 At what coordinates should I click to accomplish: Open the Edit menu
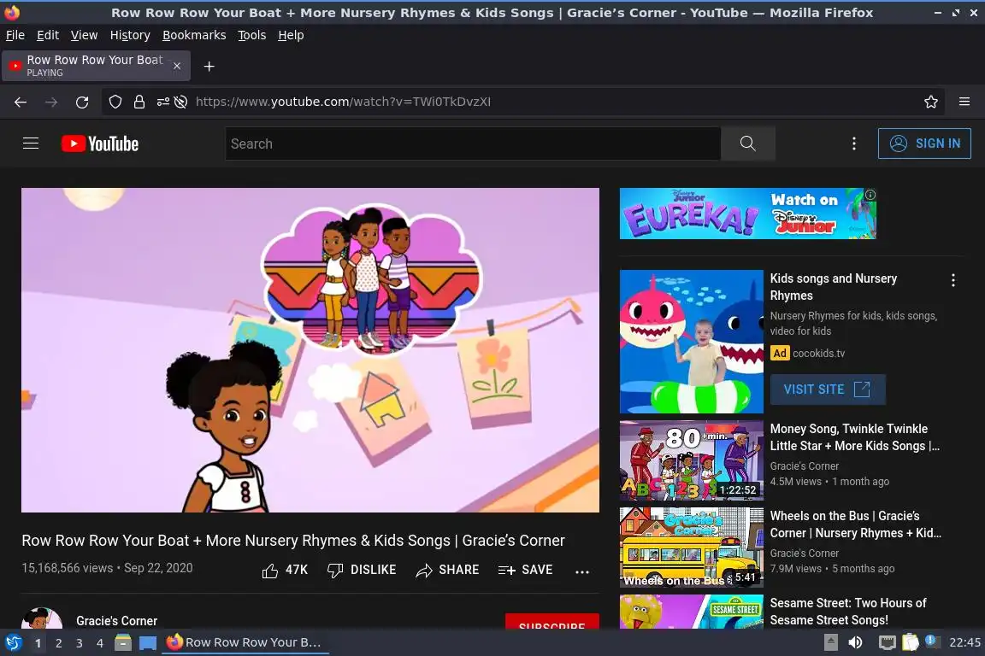coord(48,35)
